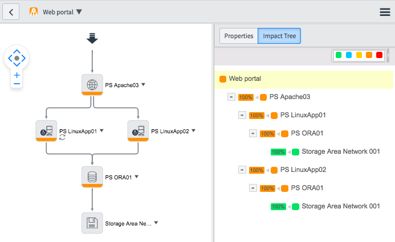395x242 pixels.
Task: Zoom out with the minus button
Action: point(17,84)
